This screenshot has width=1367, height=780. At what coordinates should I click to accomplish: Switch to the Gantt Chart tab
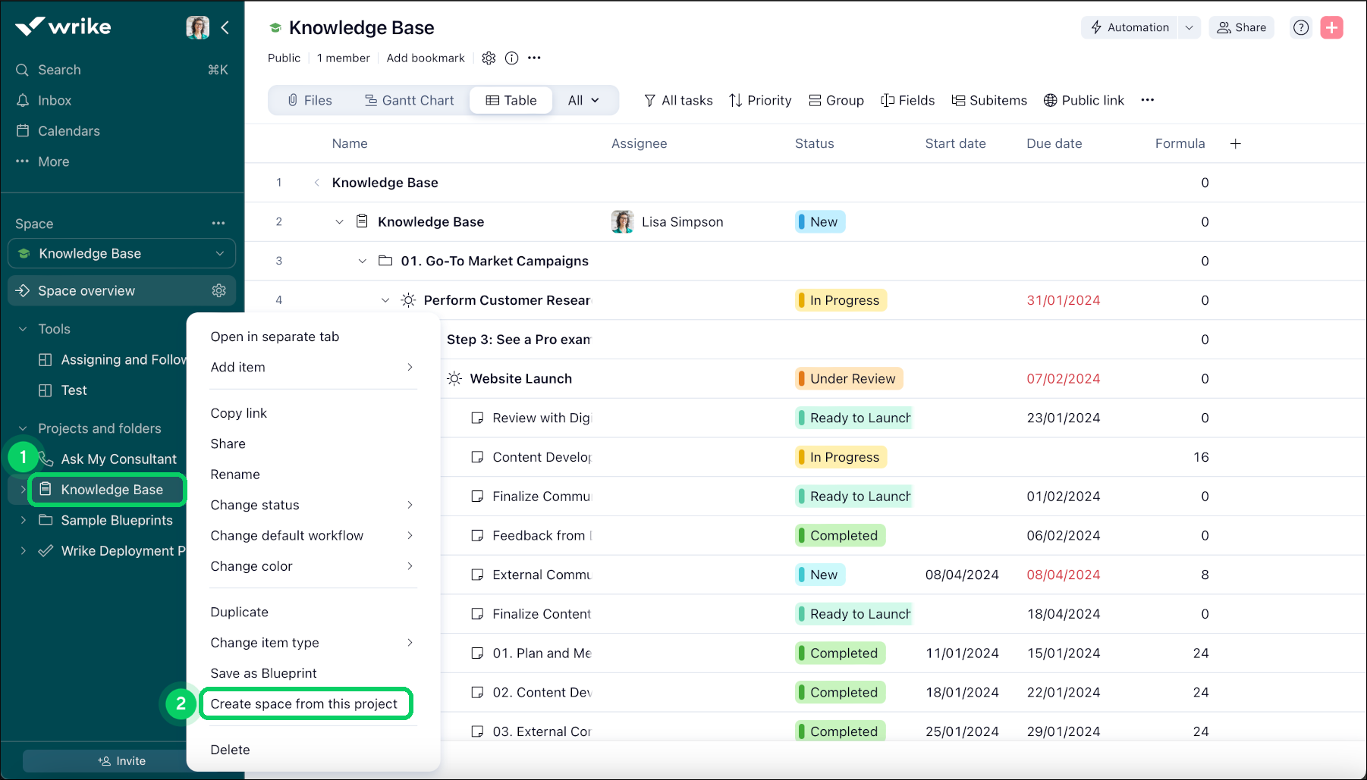coord(409,100)
